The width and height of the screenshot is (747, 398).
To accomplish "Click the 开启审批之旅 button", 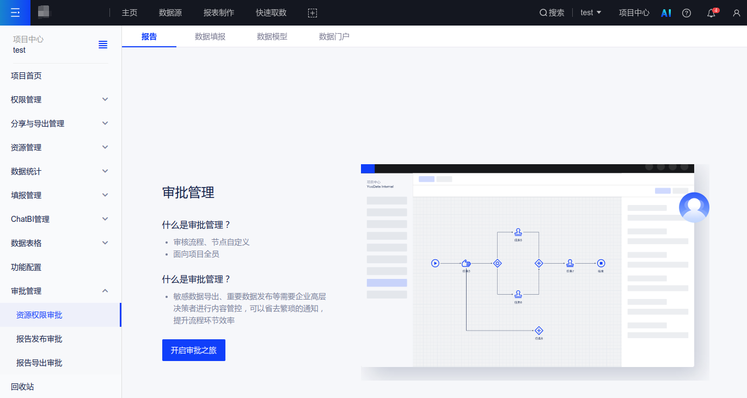I will 194,350.
